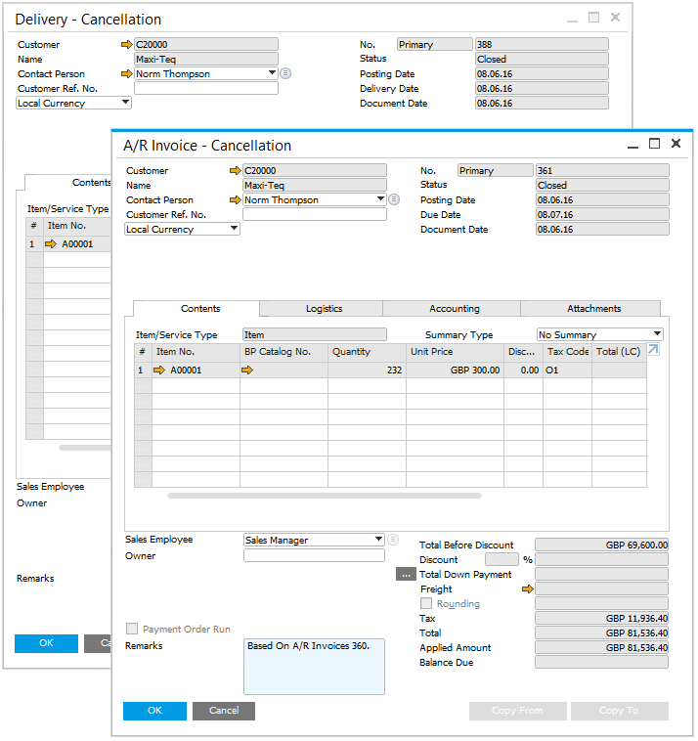Click the BP Catalog No. link arrow
Image resolution: width=698 pixels, height=741 pixels.
coord(247,370)
